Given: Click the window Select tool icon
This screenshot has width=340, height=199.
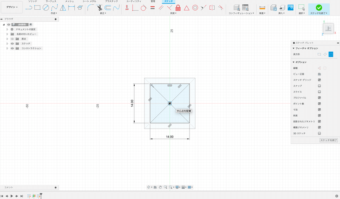Looking at the screenshot, I should [x=301, y=8].
